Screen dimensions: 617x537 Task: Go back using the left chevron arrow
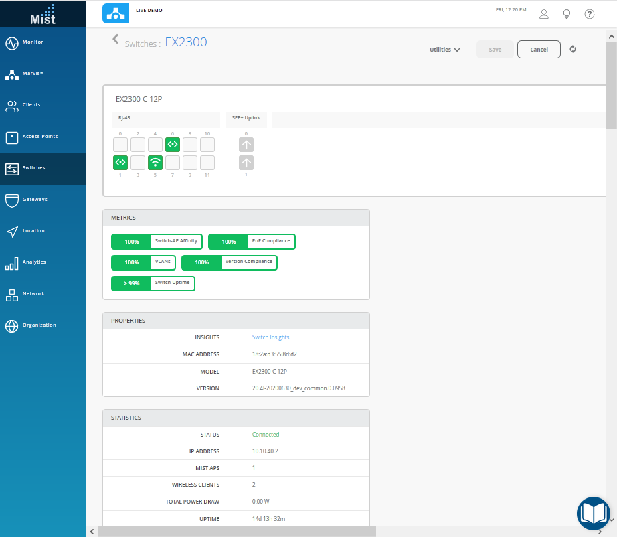pos(116,40)
